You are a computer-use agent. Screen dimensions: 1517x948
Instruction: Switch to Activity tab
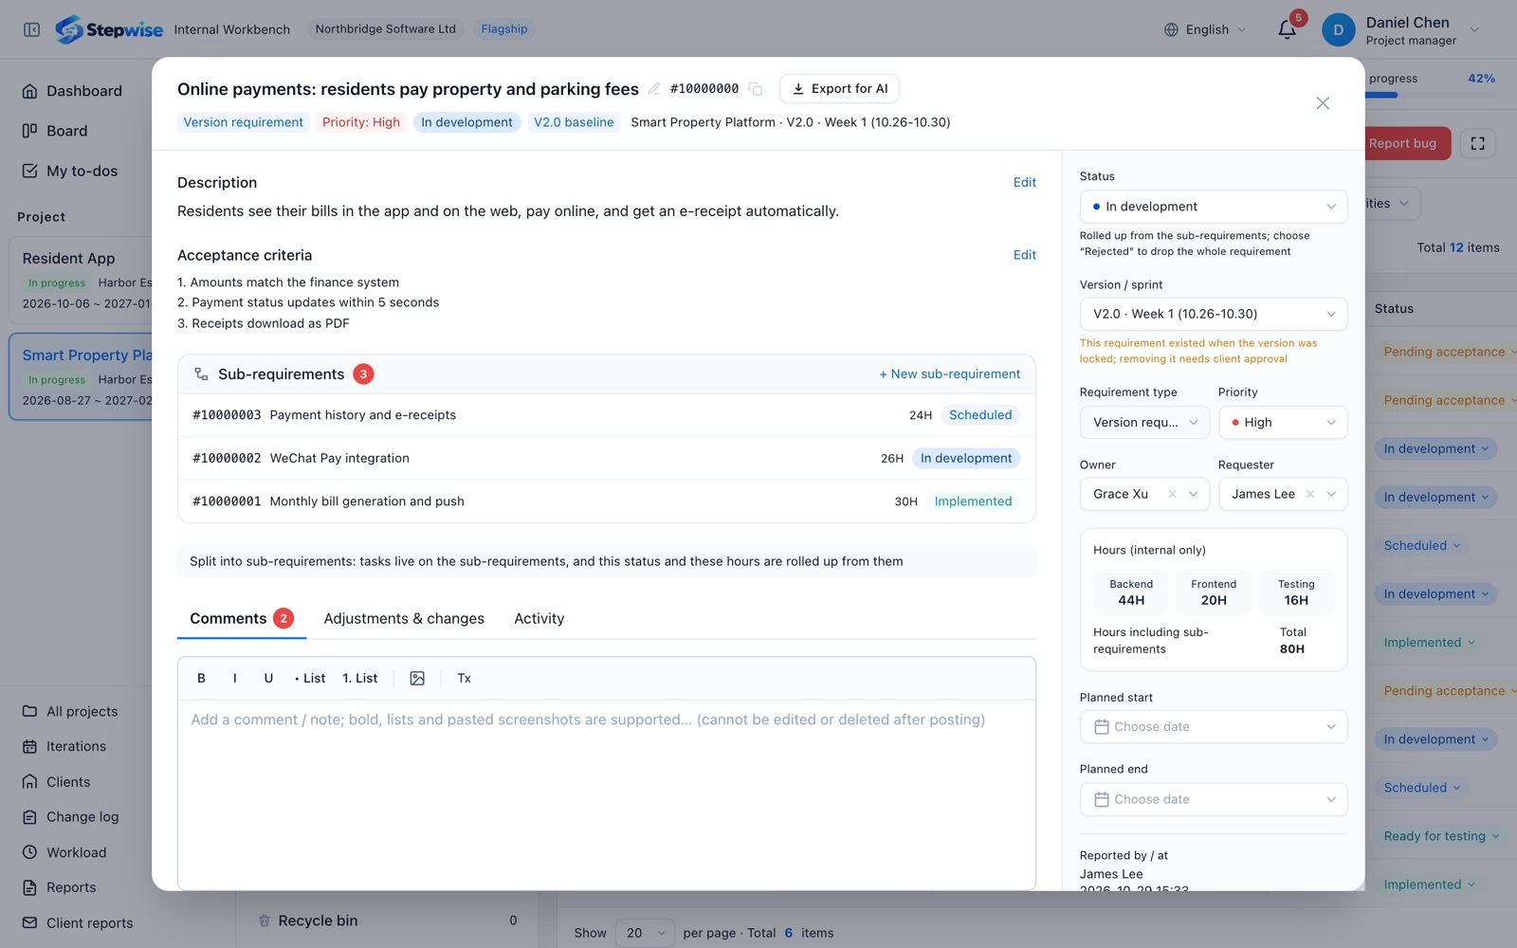click(x=539, y=618)
